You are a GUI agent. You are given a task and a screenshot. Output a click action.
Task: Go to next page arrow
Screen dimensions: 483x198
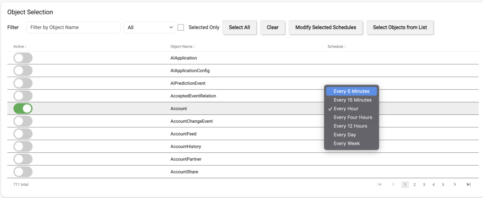(455, 184)
